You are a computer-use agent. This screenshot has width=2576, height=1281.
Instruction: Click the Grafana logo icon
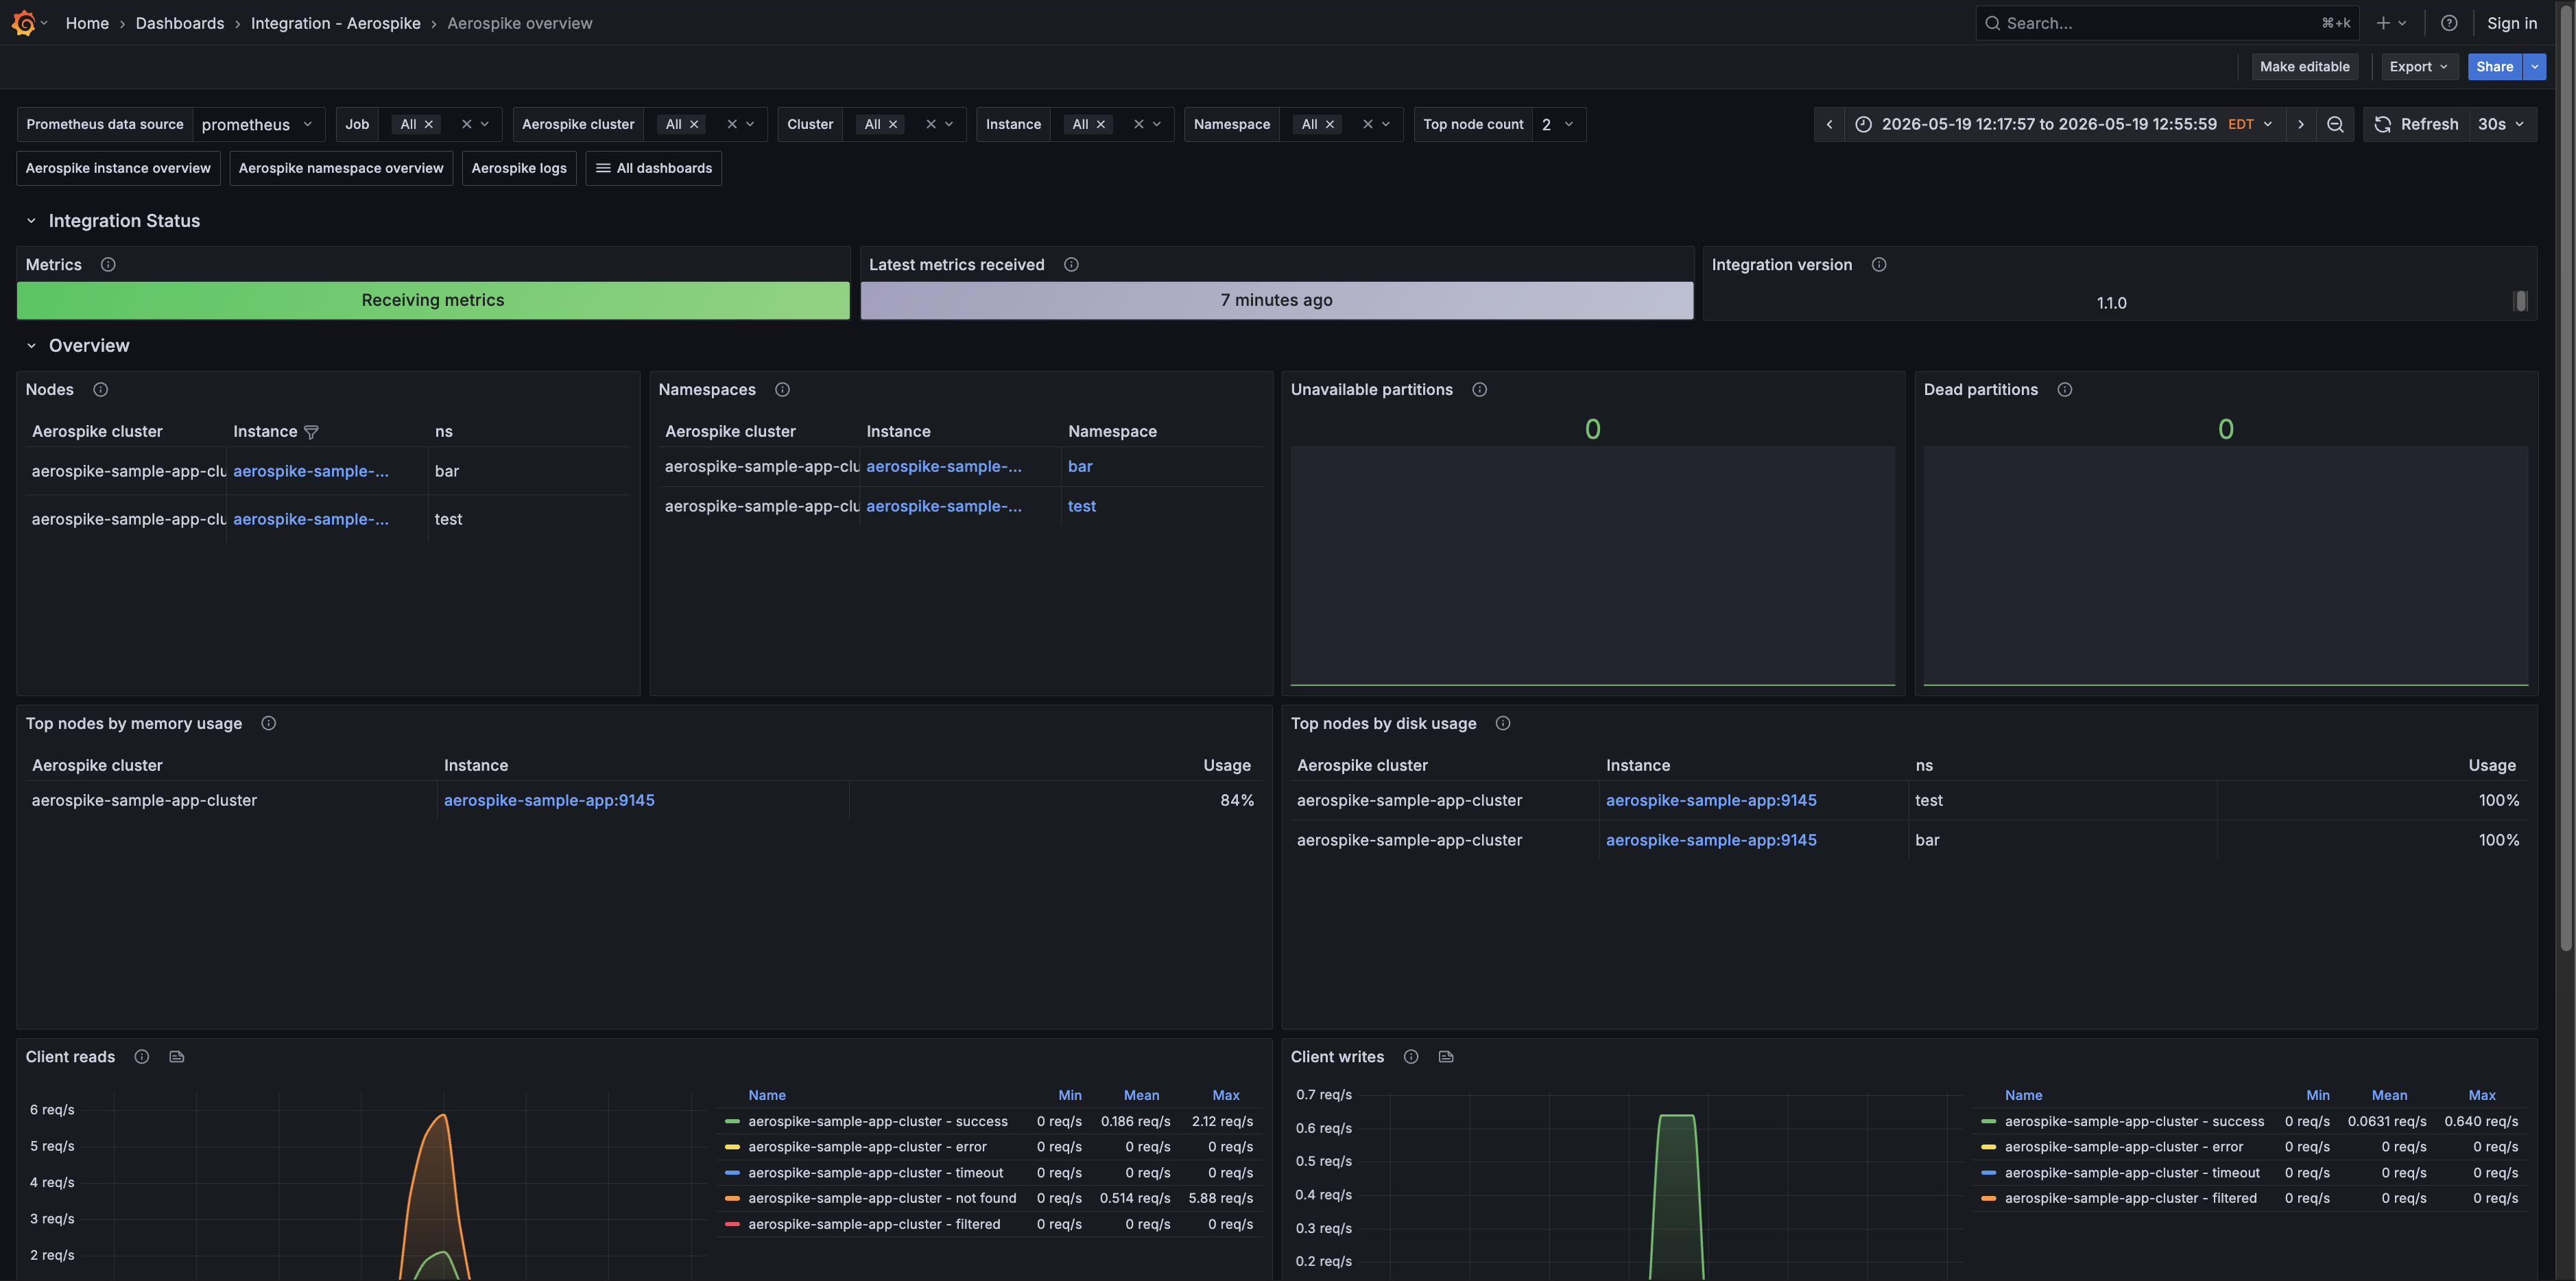(x=23, y=22)
